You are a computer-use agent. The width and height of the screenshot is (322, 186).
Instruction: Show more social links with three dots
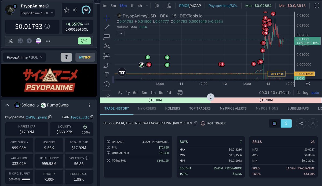point(48,41)
